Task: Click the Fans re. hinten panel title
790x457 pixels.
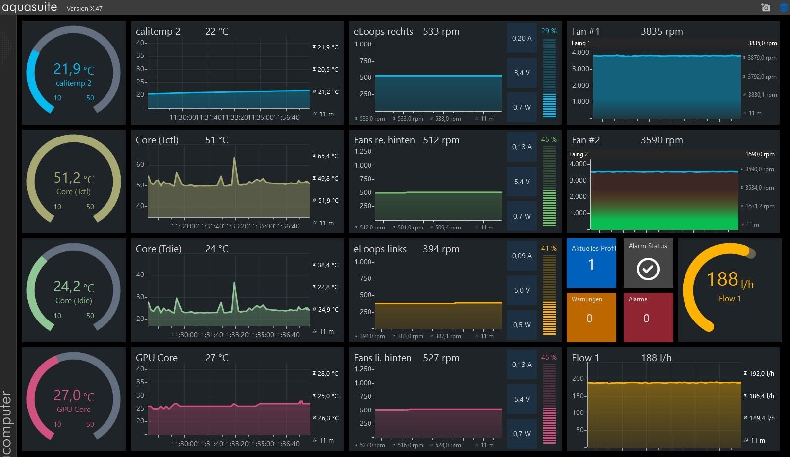Action: pos(384,140)
